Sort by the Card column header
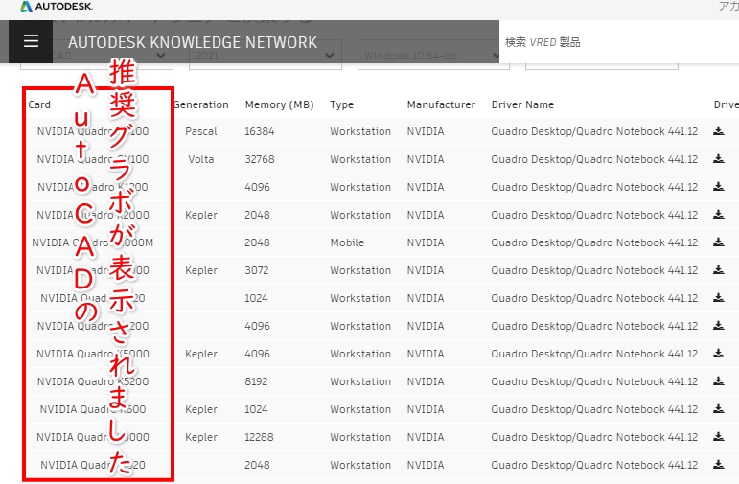This screenshot has height=484, width=739. [x=39, y=104]
